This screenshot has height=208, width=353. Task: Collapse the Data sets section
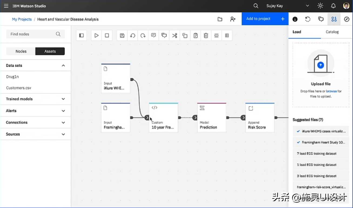(x=35, y=65)
